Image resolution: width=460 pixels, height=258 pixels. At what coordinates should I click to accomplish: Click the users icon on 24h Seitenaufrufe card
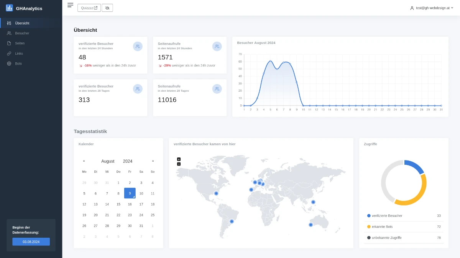217,46
